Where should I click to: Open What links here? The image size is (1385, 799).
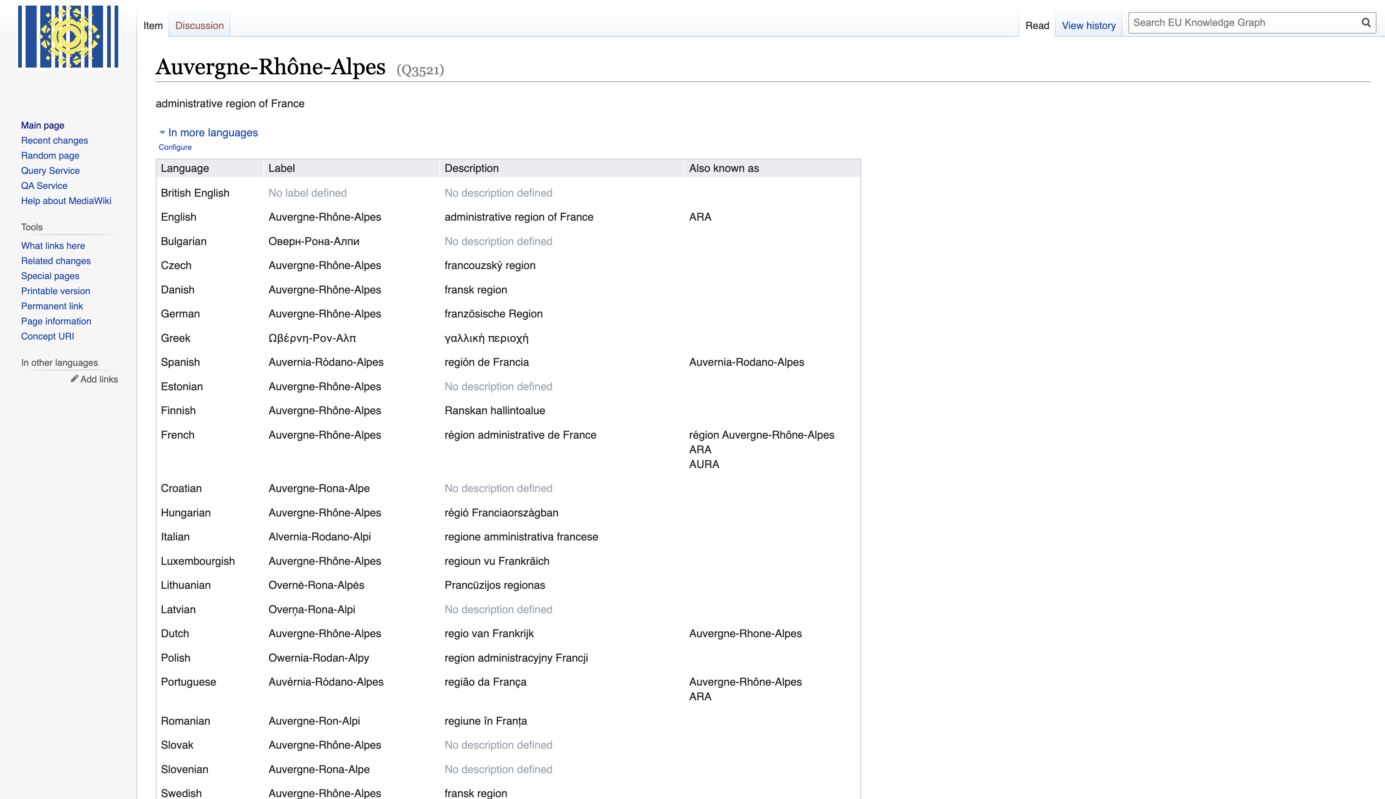(x=53, y=246)
